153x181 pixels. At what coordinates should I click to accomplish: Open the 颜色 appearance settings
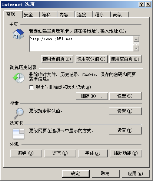[x=26, y=153]
